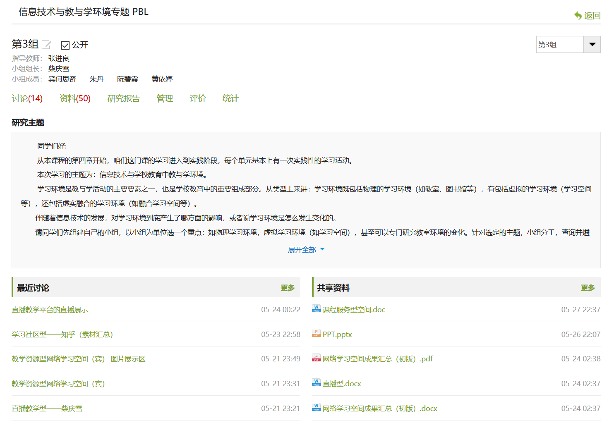
Task: Click the Word icon for 直播型.docx
Action: (x=316, y=383)
